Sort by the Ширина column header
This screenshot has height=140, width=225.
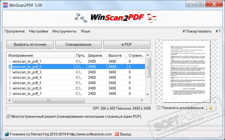(x=97, y=55)
